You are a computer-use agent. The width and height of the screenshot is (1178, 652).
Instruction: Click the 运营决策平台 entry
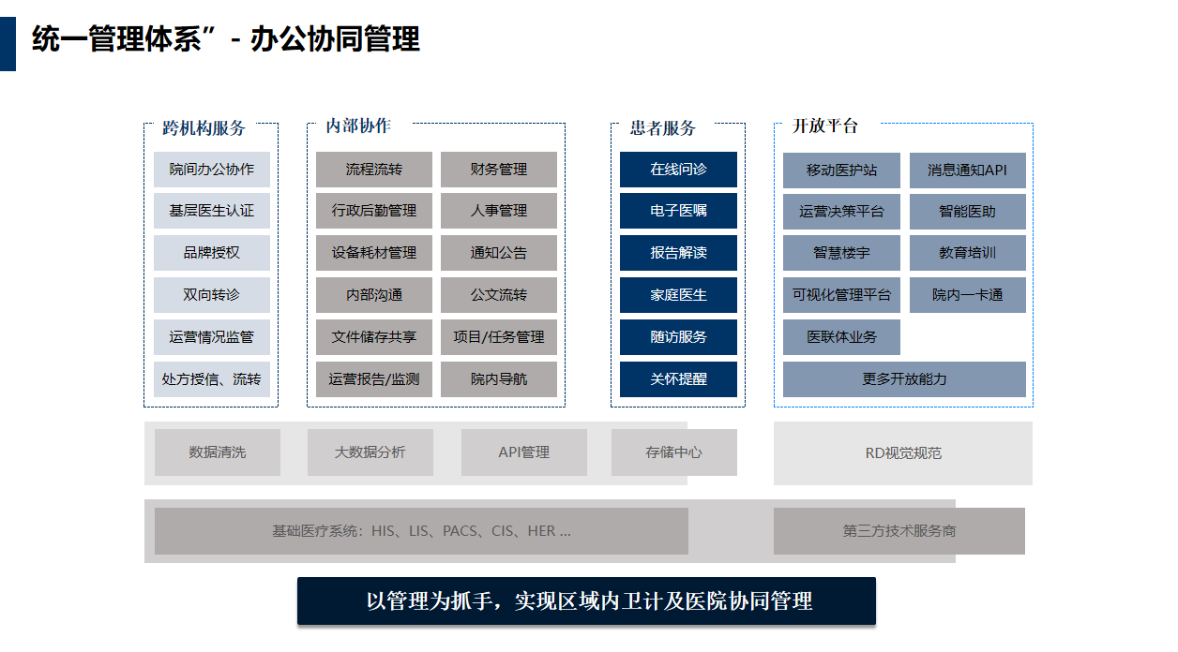click(842, 211)
